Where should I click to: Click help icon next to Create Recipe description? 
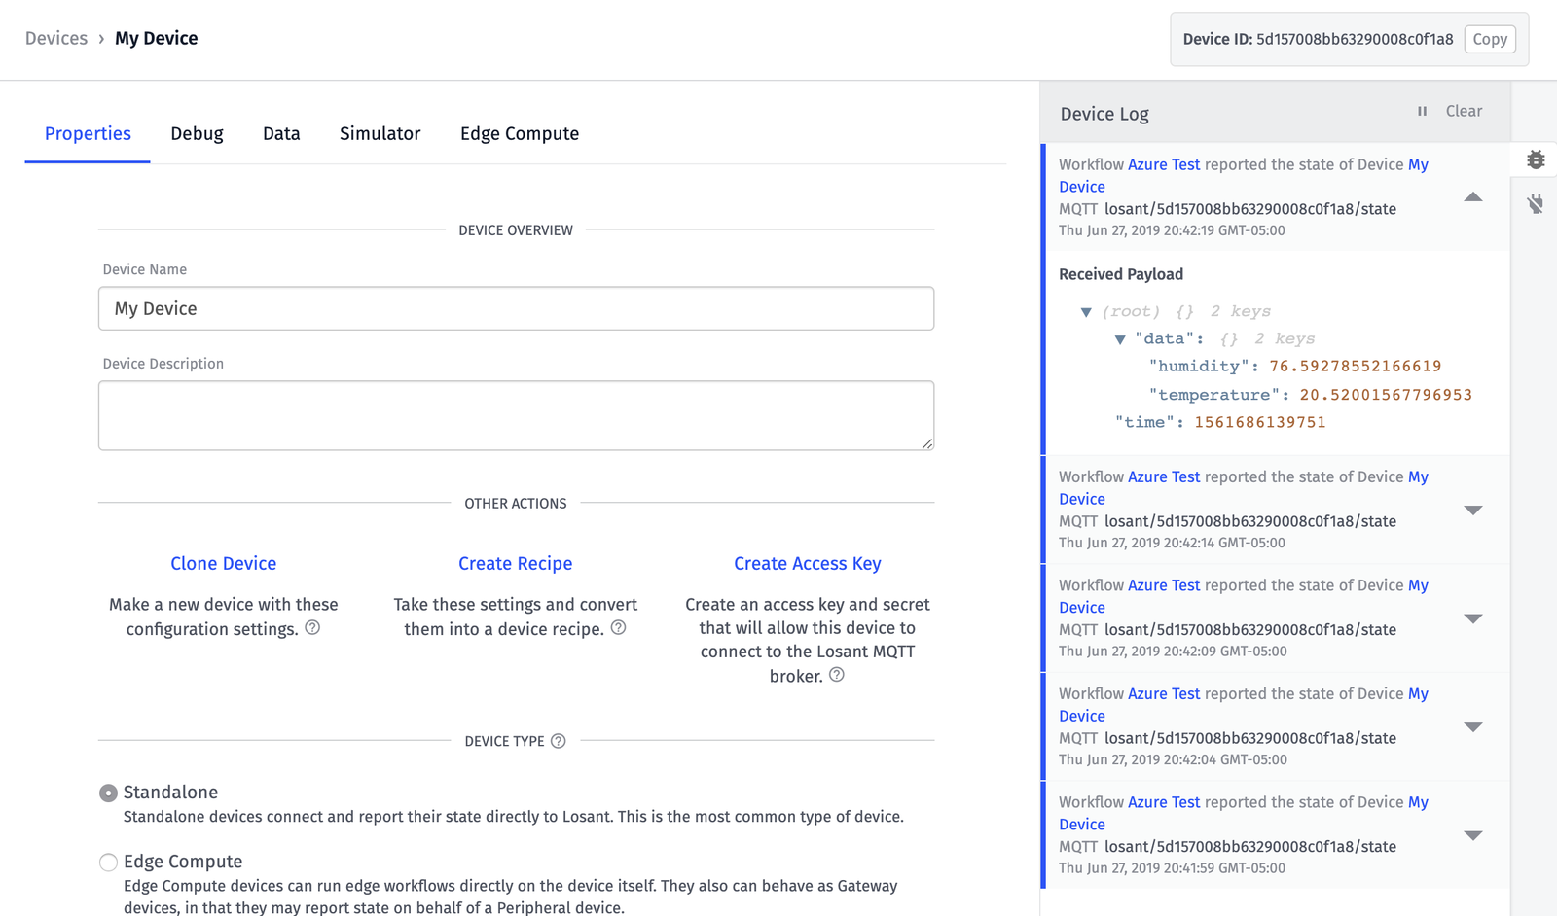pos(618,628)
